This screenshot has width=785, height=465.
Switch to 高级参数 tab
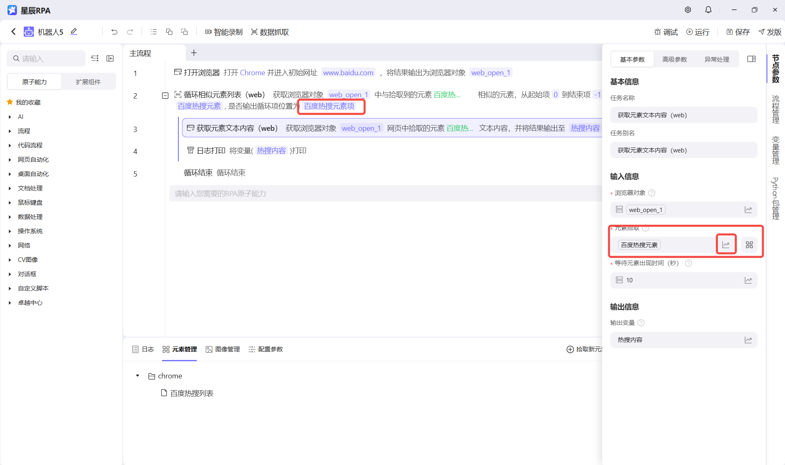tap(674, 59)
